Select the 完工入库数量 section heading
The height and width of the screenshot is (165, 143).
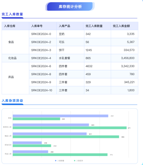pos(12,14)
